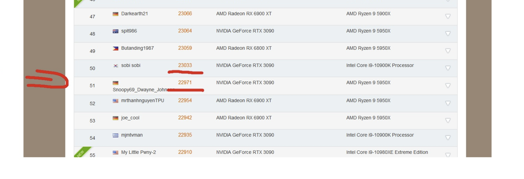
Task: Open score 22935 result
Action: 185,135
